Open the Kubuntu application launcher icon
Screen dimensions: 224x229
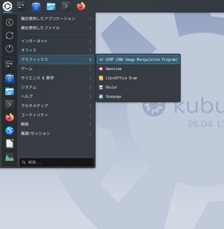pyautogui.click(x=7, y=6)
